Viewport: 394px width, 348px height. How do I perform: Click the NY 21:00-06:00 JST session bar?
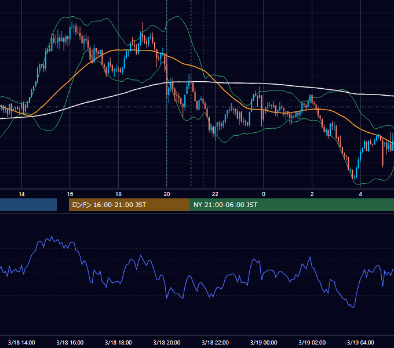(x=291, y=205)
